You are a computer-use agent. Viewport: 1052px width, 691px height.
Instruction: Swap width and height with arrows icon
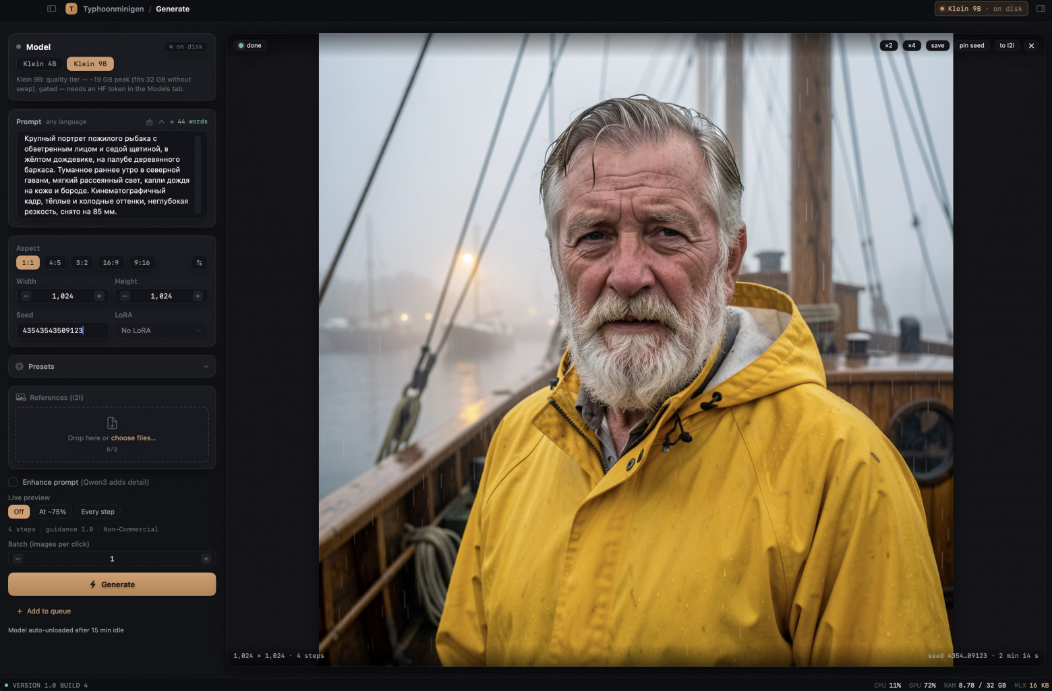(199, 263)
